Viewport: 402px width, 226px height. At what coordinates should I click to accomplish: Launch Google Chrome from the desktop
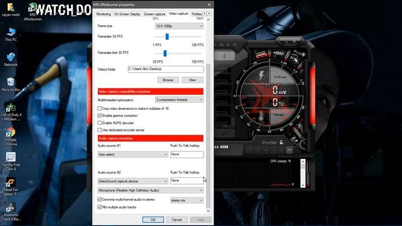pyautogui.click(x=11, y=137)
